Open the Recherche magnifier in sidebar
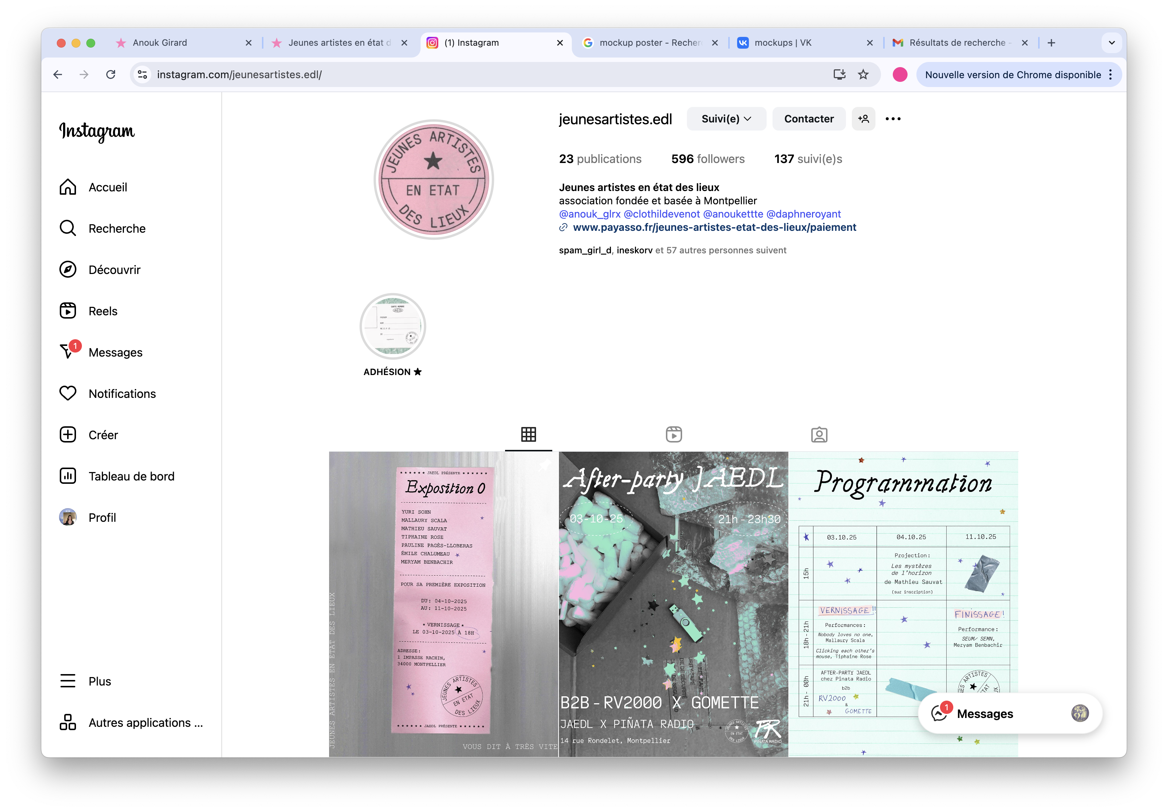This screenshot has height=812, width=1168. click(68, 228)
